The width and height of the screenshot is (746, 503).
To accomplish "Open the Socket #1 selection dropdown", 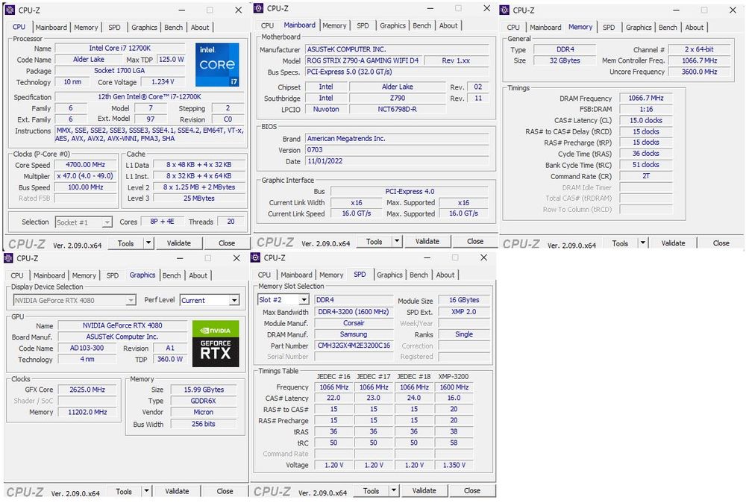I will click(x=84, y=222).
